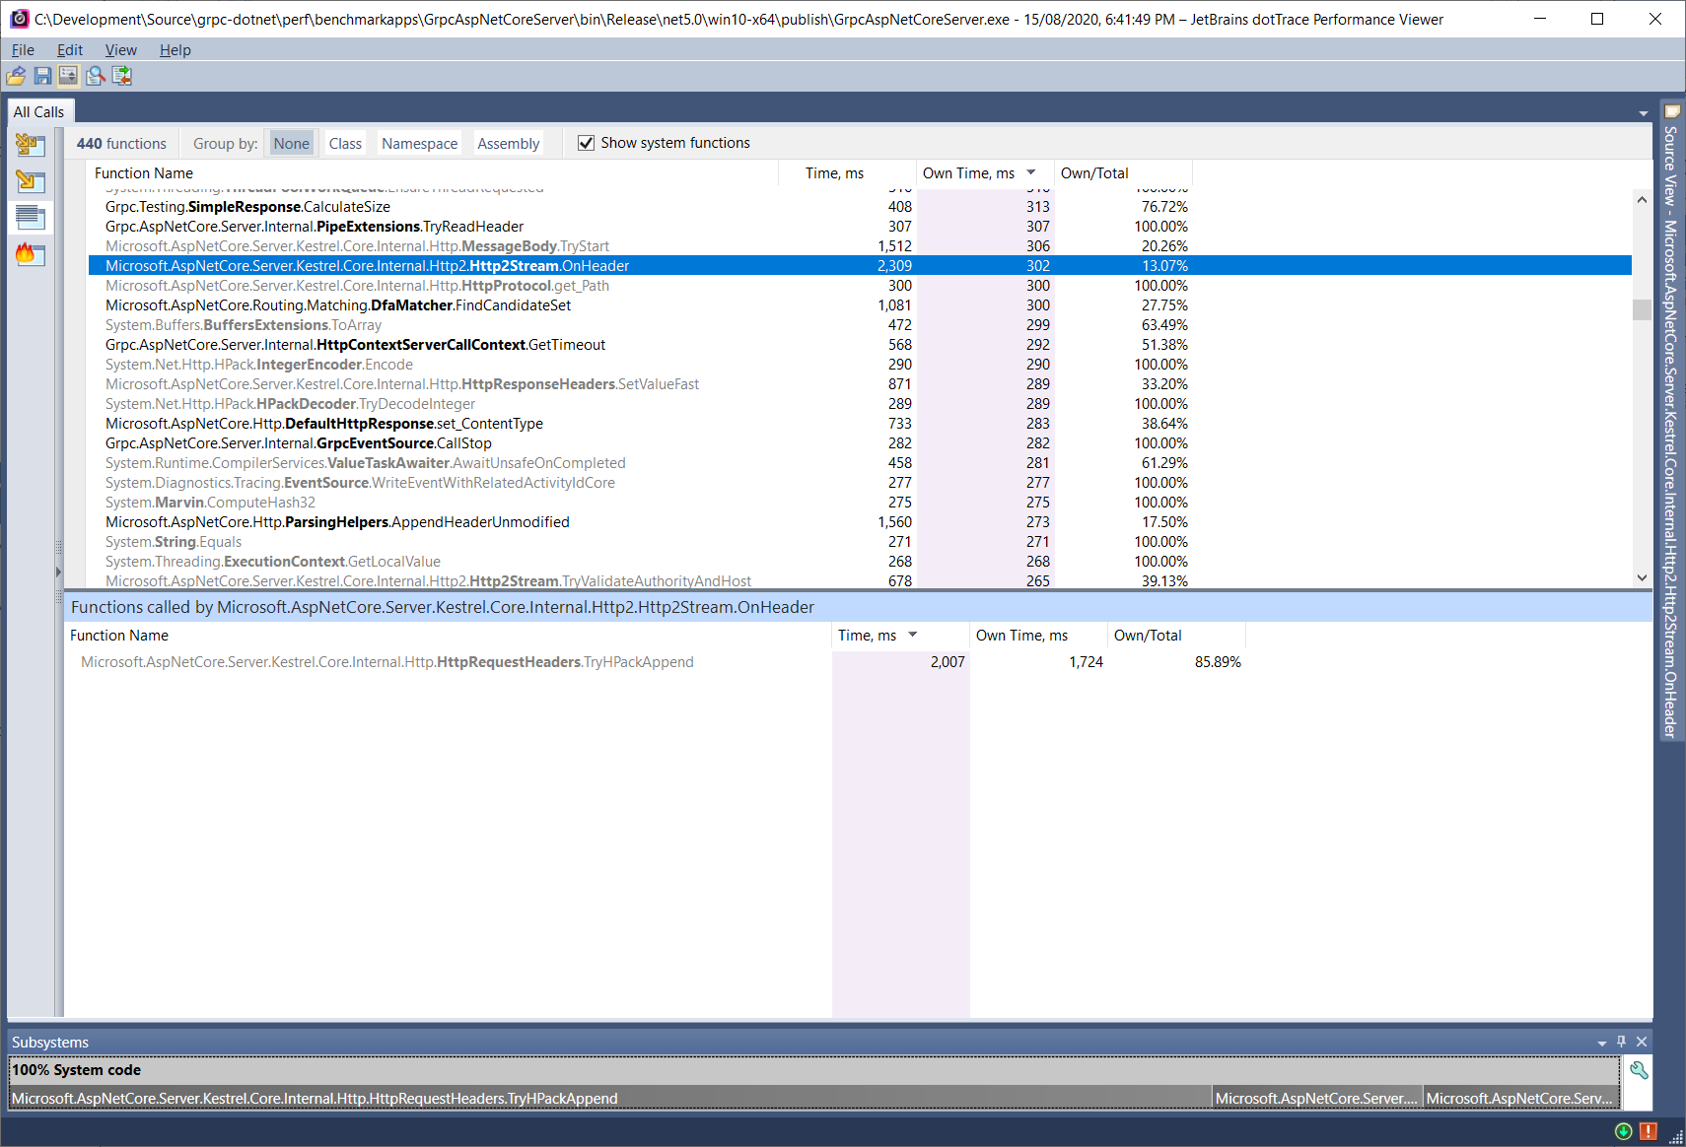This screenshot has width=1686, height=1147.
Task: Select DefaultHttpResponse.set_ContentType row
Action: point(860,424)
